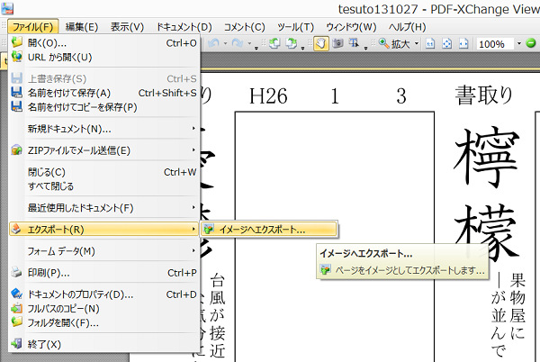
Task: Select 終了(X) to exit
Action: tap(104, 344)
